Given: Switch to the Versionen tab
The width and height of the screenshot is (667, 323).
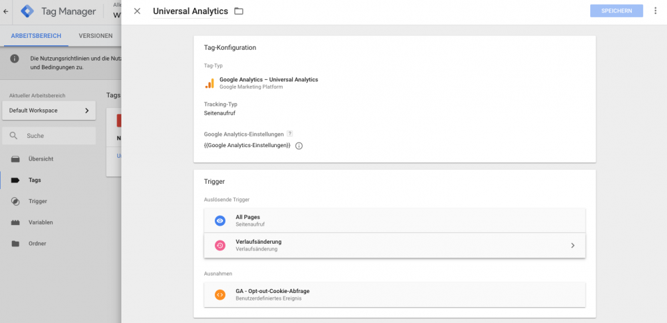Looking at the screenshot, I should pos(95,36).
